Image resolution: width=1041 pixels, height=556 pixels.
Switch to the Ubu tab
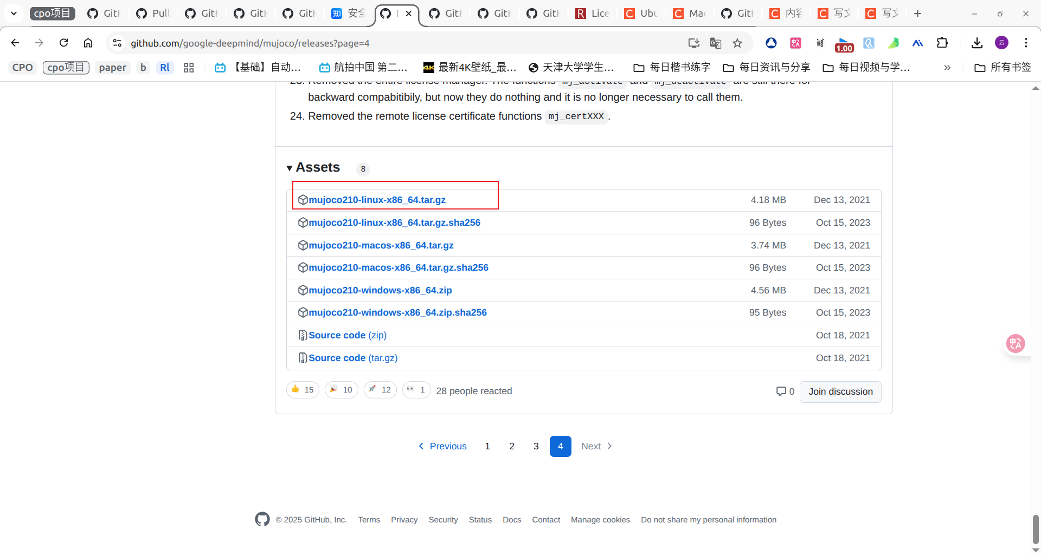click(x=641, y=14)
